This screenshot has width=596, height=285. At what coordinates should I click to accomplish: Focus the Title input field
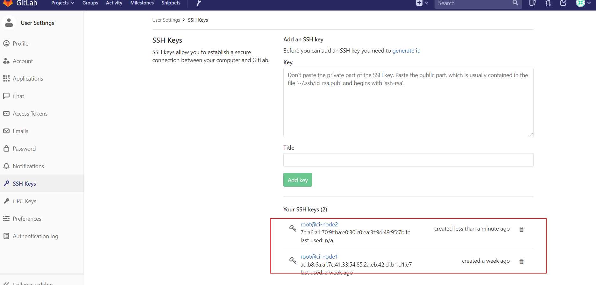[408, 160]
